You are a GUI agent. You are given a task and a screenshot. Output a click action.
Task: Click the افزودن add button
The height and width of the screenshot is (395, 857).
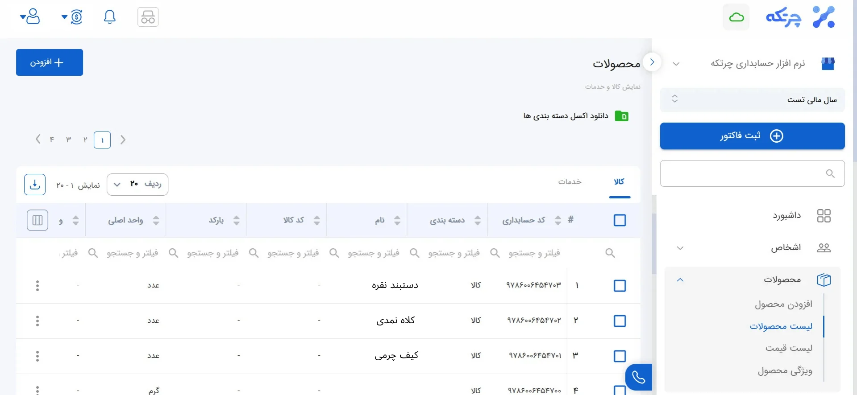tap(50, 62)
